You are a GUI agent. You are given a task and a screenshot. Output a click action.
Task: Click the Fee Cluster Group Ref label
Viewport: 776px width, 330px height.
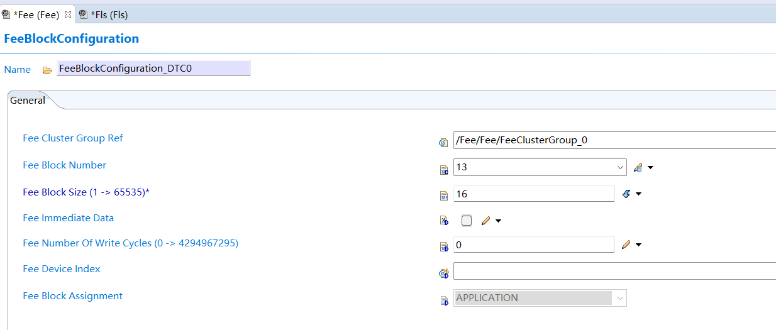tap(73, 138)
